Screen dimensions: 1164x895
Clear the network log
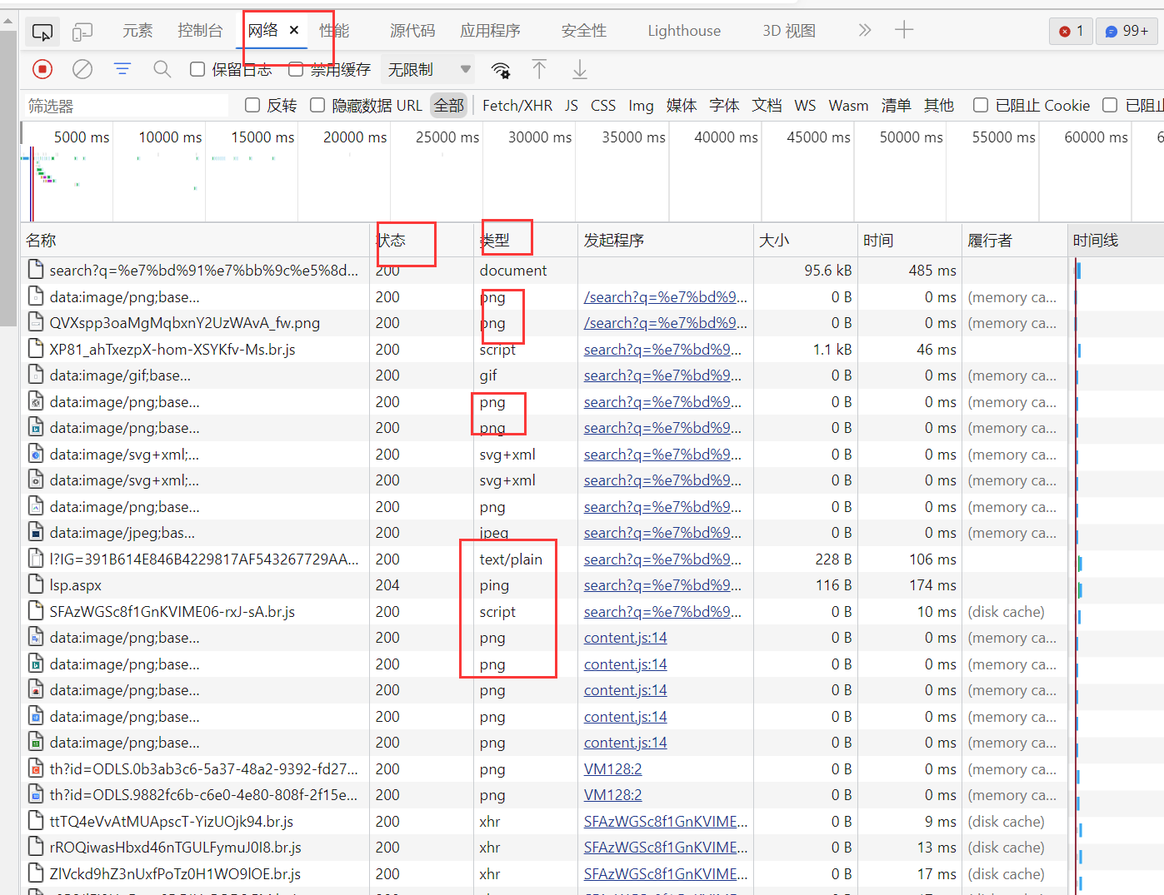click(82, 69)
